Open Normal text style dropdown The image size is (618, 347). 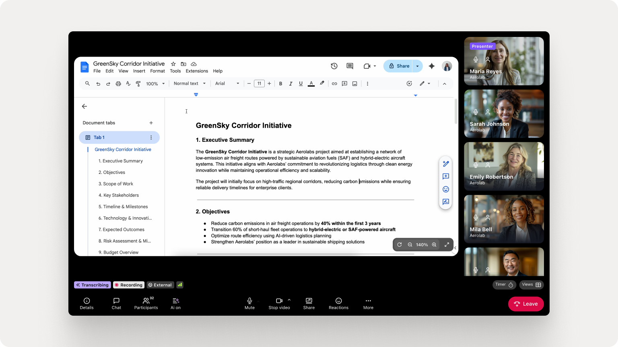[190, 84]
